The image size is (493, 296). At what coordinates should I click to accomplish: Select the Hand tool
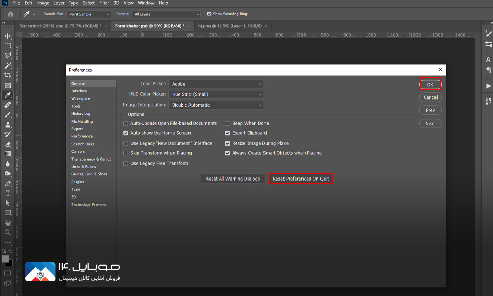[x=8, y=223]
